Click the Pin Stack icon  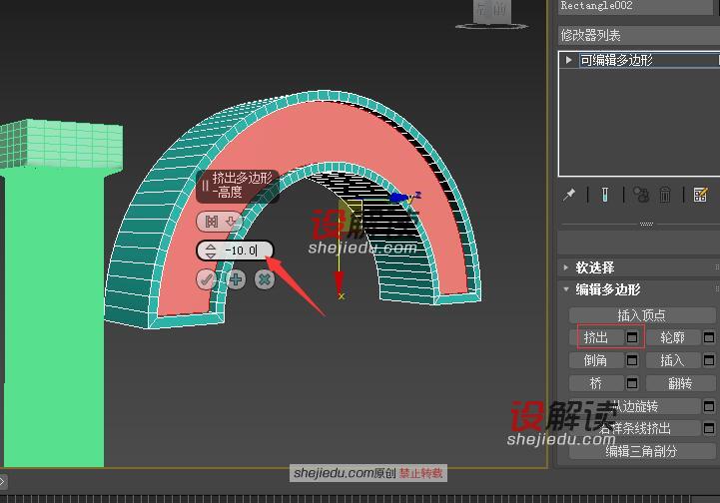pyautogui.click(x=569, y=195)
